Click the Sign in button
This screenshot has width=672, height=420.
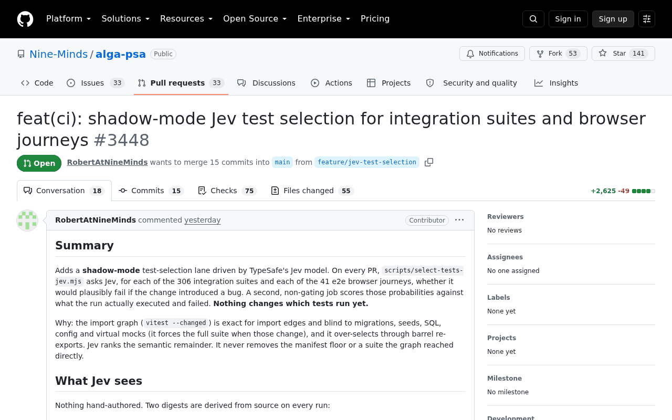pos(568,19)
